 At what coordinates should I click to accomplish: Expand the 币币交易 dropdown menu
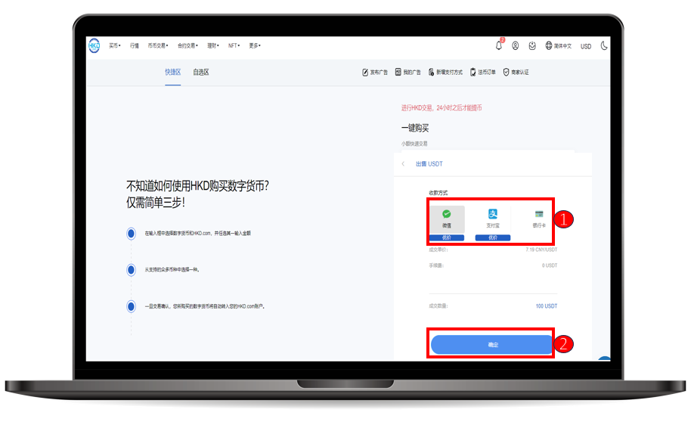(158, 45)
